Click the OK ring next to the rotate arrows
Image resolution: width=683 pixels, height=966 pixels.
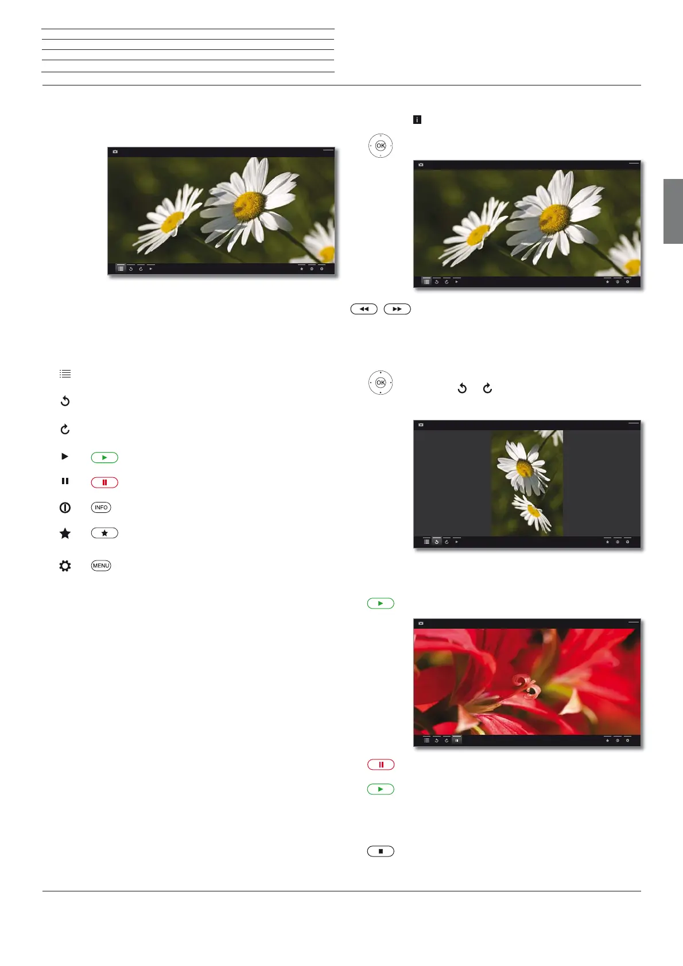pos(381,383)
